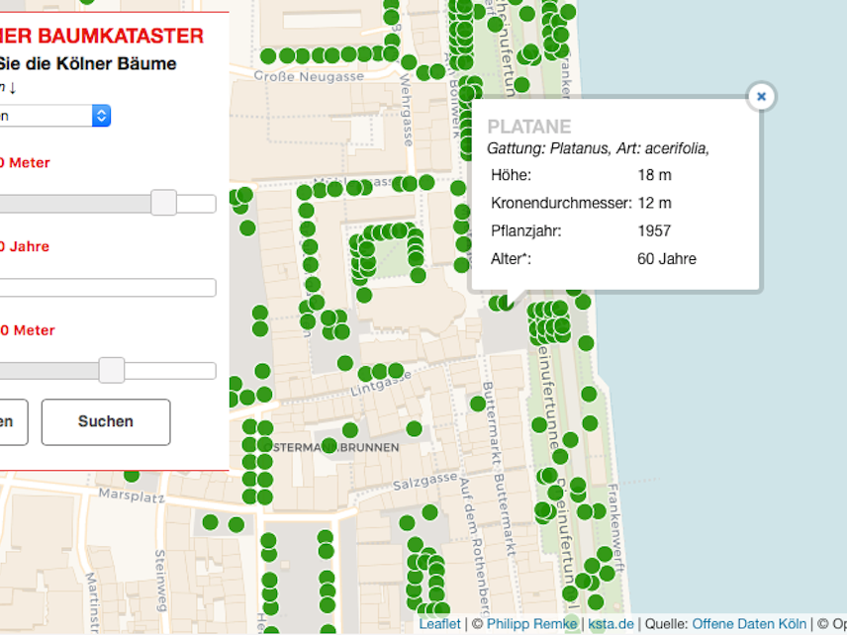This screenshot has height=635, width=847.
Task: Open the Leaflet attribution link
Action: pos(439,623)
